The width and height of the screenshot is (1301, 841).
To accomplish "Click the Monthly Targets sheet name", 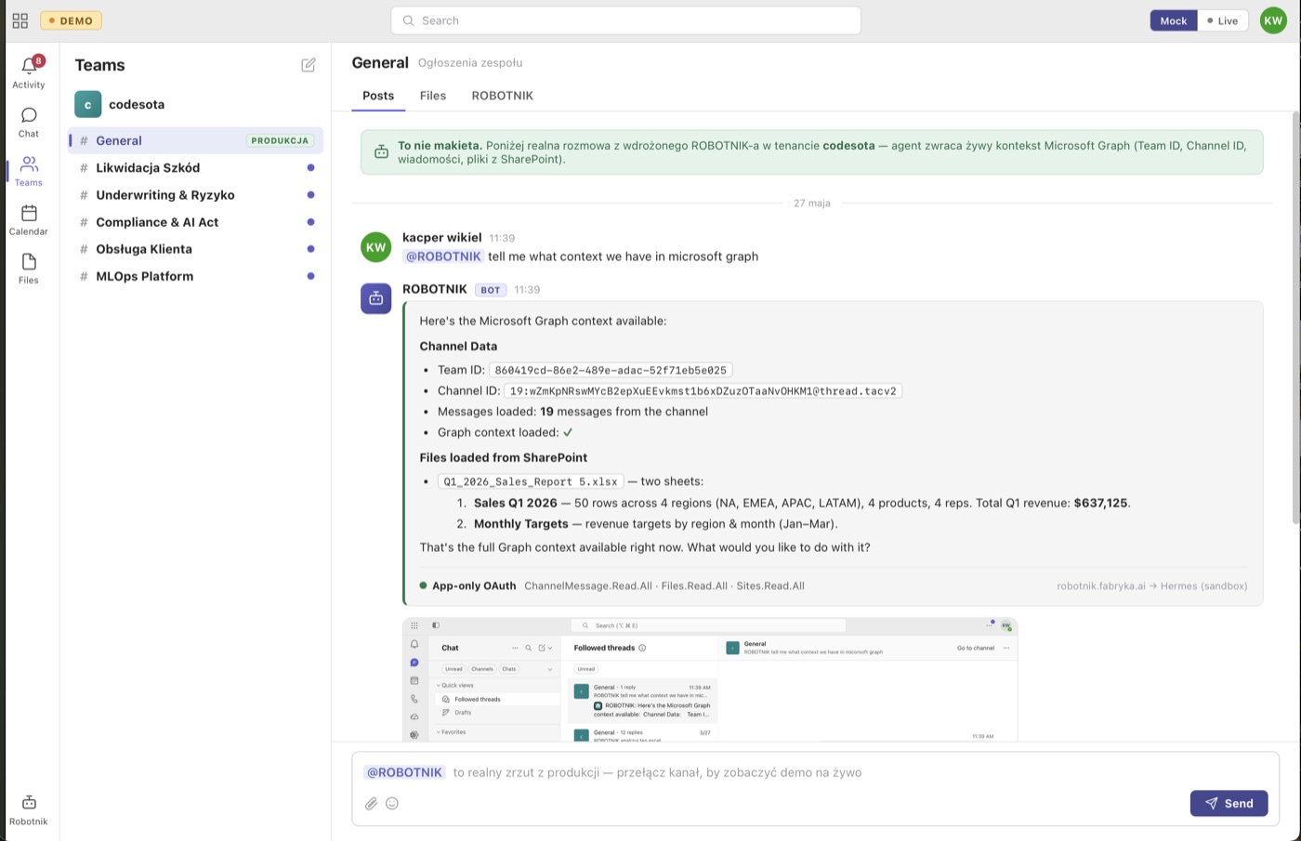I will [521, 524].
